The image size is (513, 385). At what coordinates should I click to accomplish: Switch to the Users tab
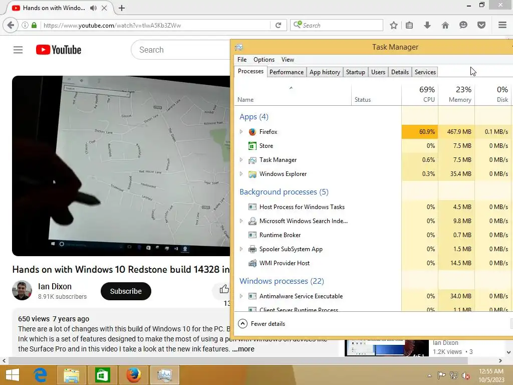point(378,72)
